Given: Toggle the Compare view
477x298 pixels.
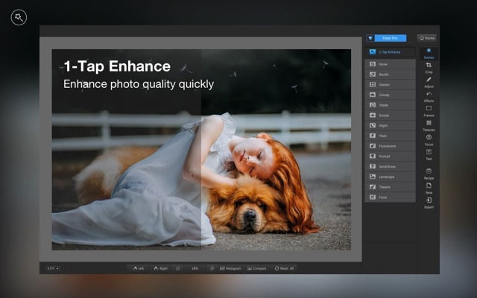Looking at the screenshot, I should coord(256,268).
